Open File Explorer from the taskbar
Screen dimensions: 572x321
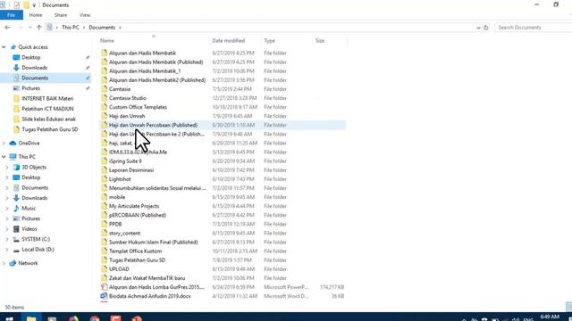point(31,317)
